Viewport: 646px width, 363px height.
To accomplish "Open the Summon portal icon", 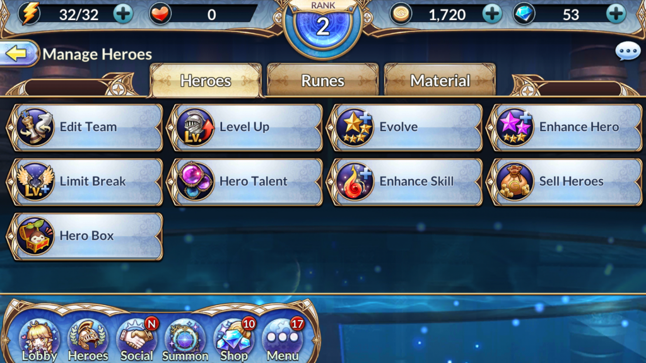I will click(185, 340).
